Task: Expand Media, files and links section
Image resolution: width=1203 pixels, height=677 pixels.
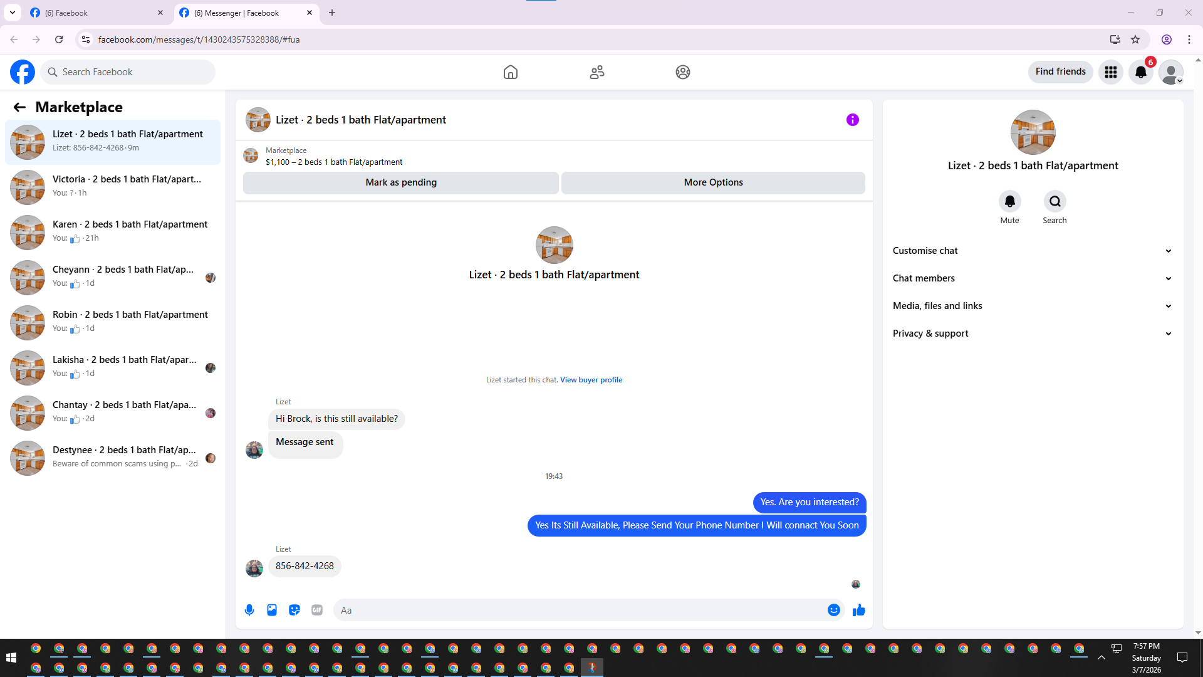Action: [1033, 306]
